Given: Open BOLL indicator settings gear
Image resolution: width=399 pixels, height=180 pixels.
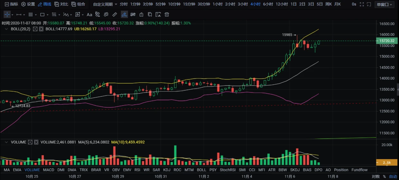Looking at the screenshot, I should [x=35, y=29].
